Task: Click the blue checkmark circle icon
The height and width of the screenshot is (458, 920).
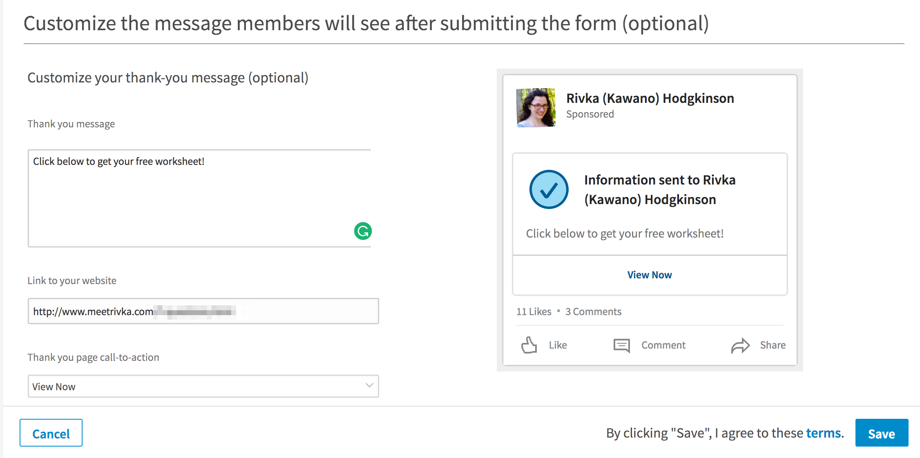Action: pyautogui.click(x=549, y=189)
